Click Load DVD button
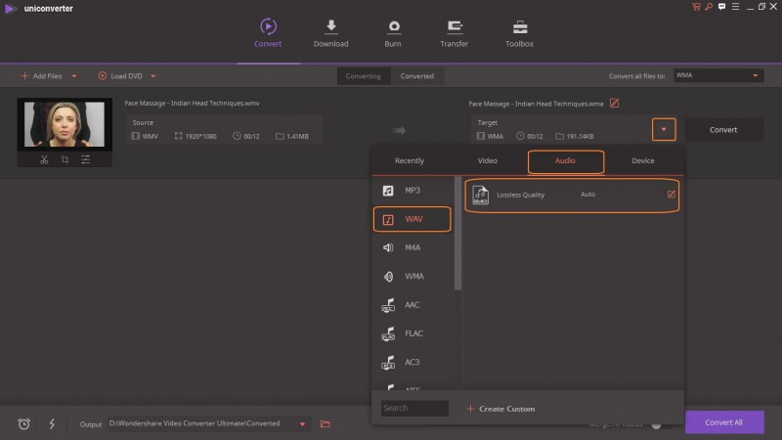The image size is (782, 440). 120,76
